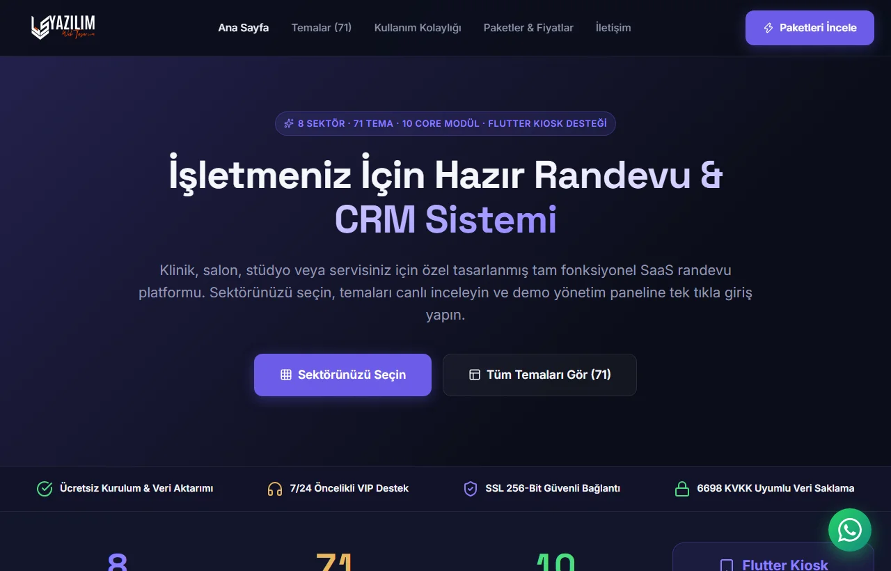Screen dimensions: 891x571
Task: Click the 7/24 Öncelikli VIP Destek text
Action: coord(349,489)
